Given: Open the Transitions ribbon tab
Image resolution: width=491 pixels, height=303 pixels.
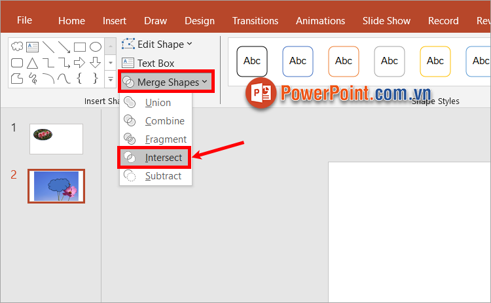Looking at the screenshot, I should pyautogui.click(x=255, y=20).
